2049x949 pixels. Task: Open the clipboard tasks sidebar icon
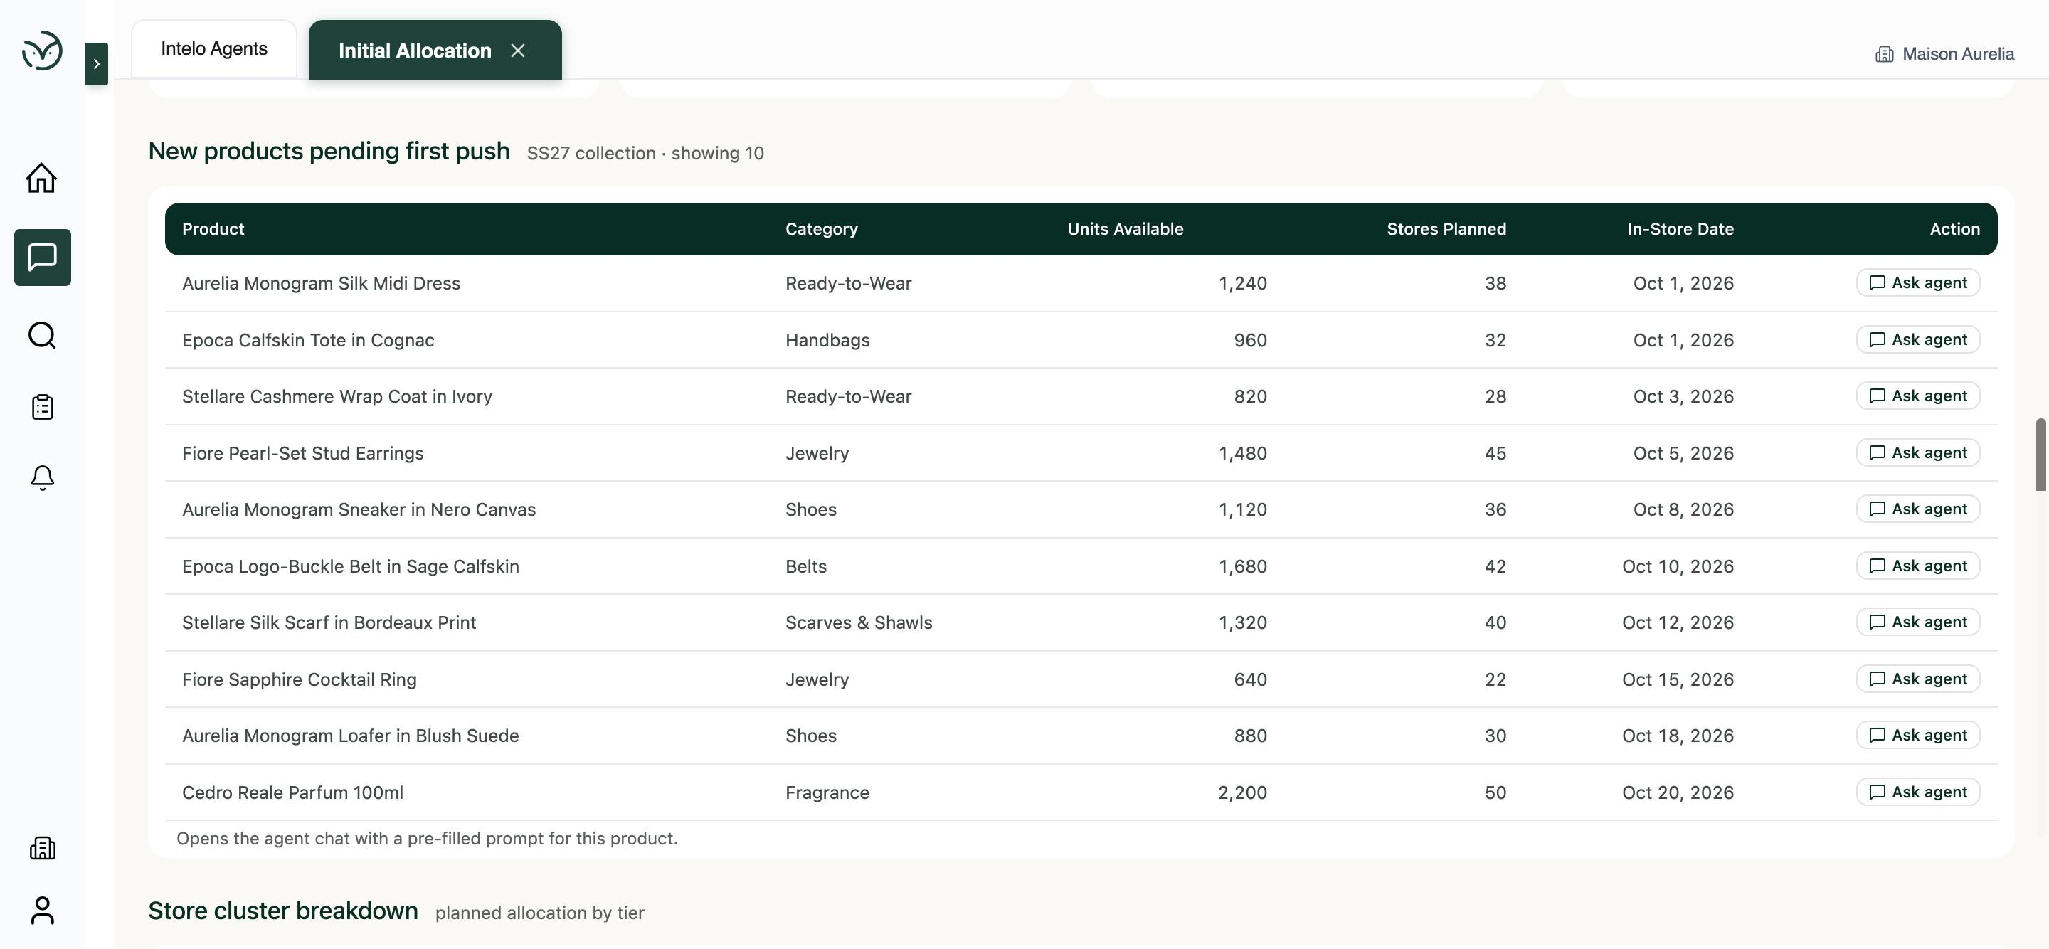pos(42,406)
